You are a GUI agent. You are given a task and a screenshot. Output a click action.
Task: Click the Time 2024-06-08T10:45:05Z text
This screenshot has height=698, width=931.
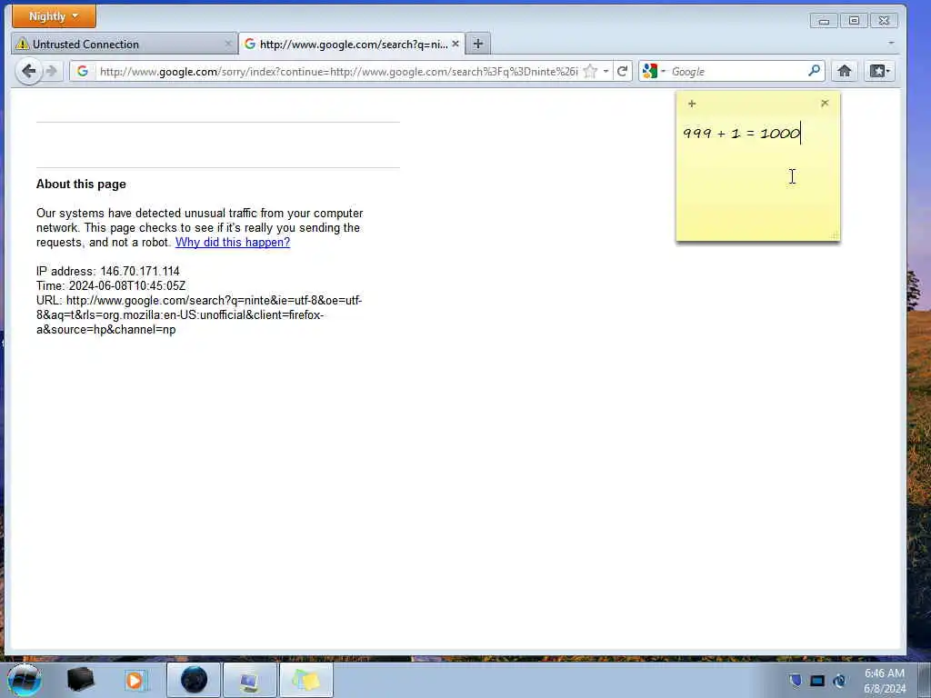pos(111,286)
